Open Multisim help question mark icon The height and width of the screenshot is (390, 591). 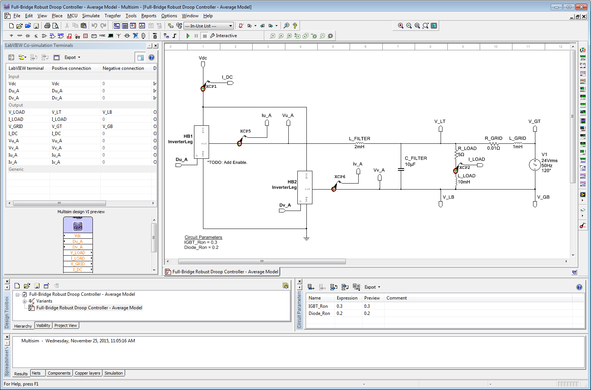point(295,26)
